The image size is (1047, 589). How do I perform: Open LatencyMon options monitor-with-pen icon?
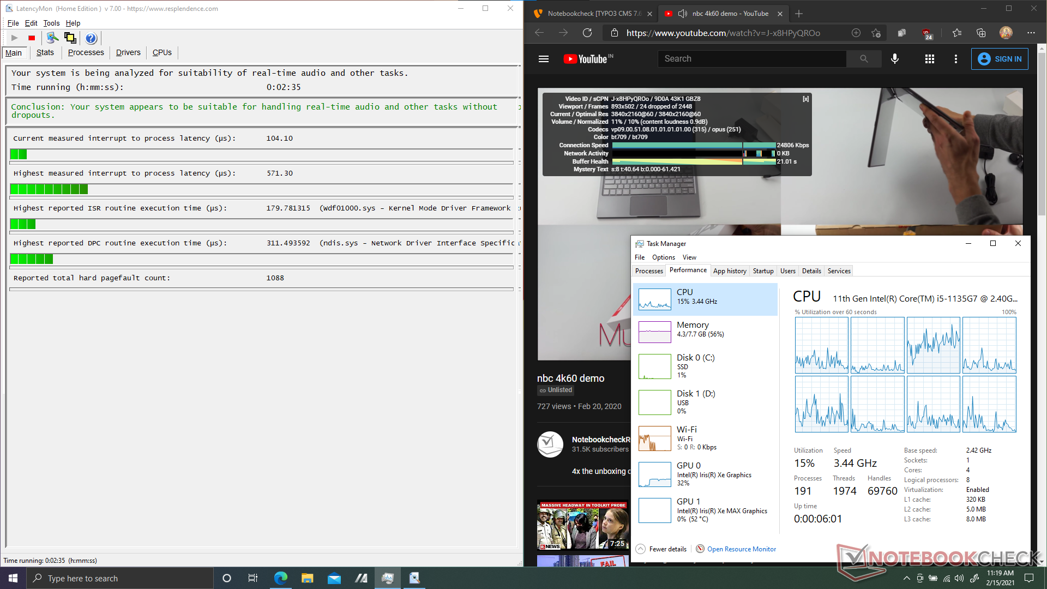click(x=52, y=38)
